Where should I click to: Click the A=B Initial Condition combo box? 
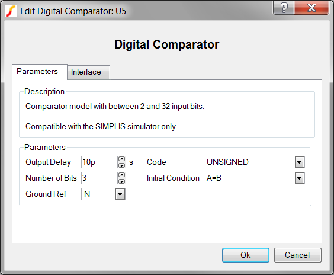(x=254, y=178)
